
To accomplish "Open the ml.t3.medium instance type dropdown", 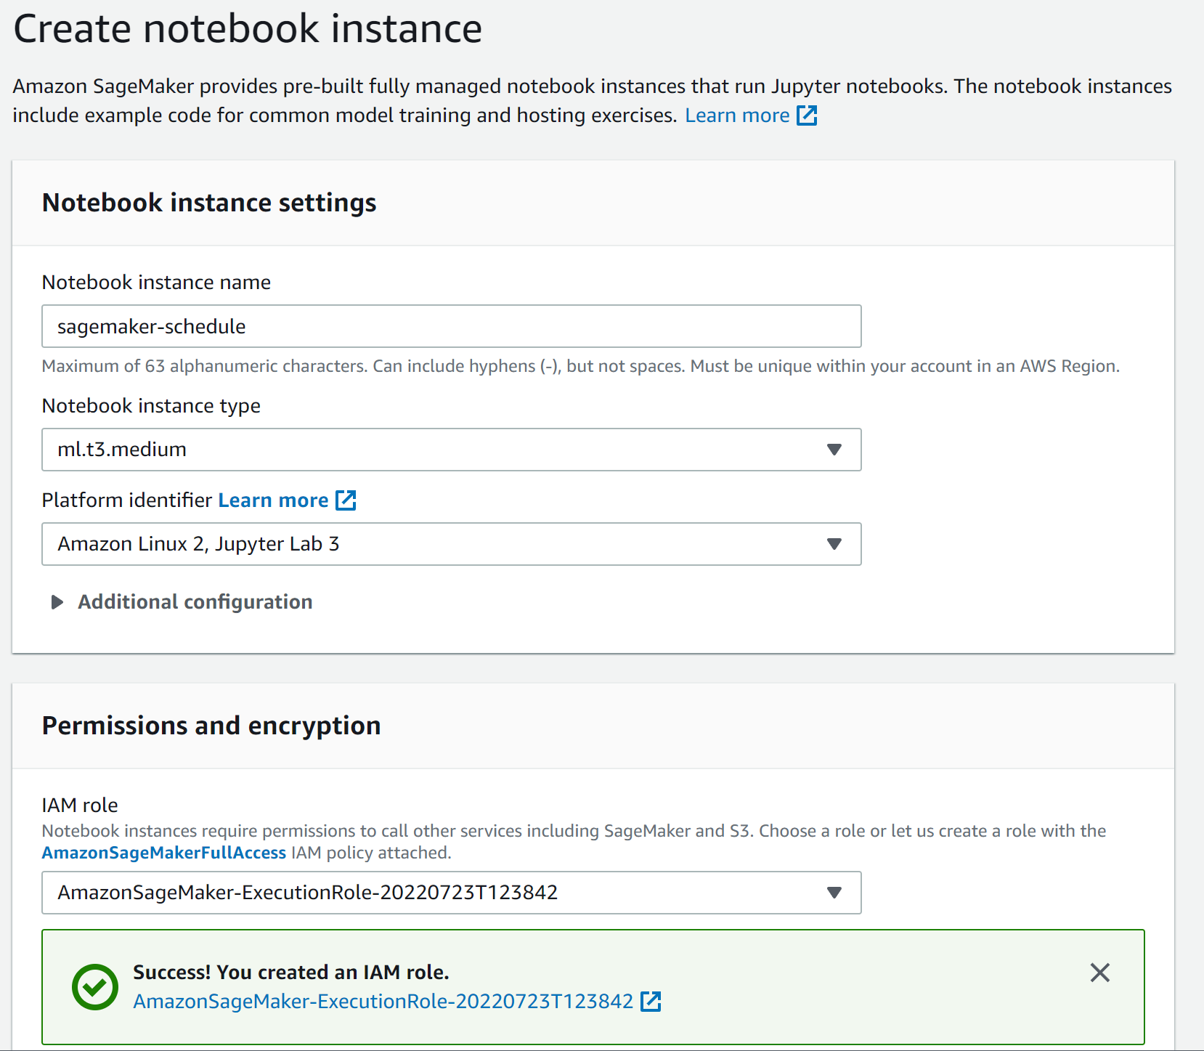I will point(436,450).
